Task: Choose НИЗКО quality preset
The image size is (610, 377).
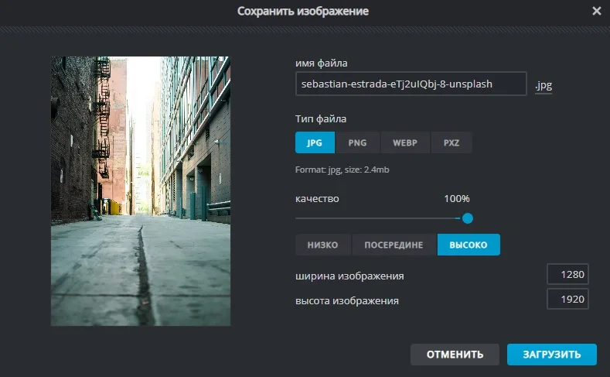Action: tap(323, 245)
